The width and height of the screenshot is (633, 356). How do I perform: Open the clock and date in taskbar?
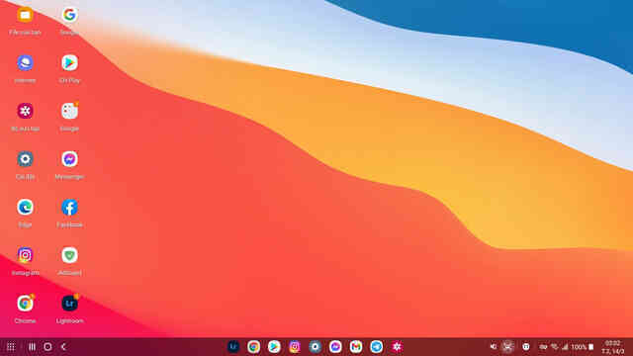point(613,347)
